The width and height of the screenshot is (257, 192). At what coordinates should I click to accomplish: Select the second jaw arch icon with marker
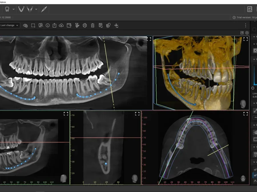pyautogui.click(x=30, y=9)
